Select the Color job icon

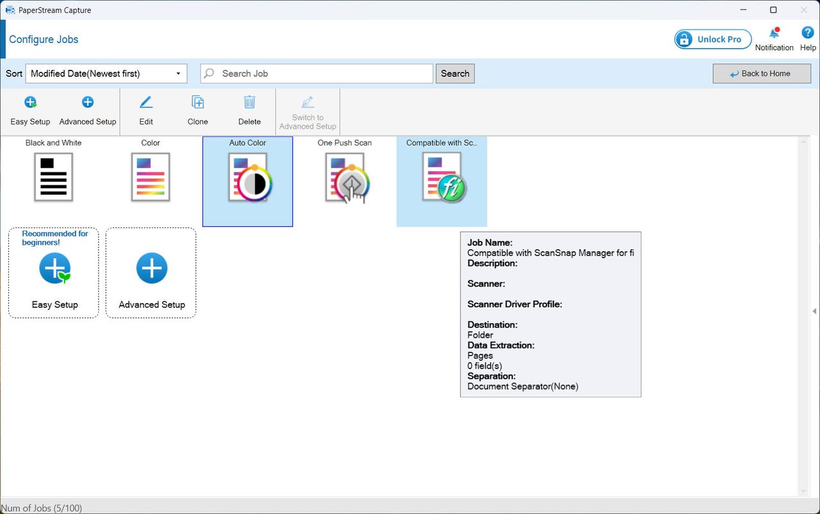tap(151, 177)
